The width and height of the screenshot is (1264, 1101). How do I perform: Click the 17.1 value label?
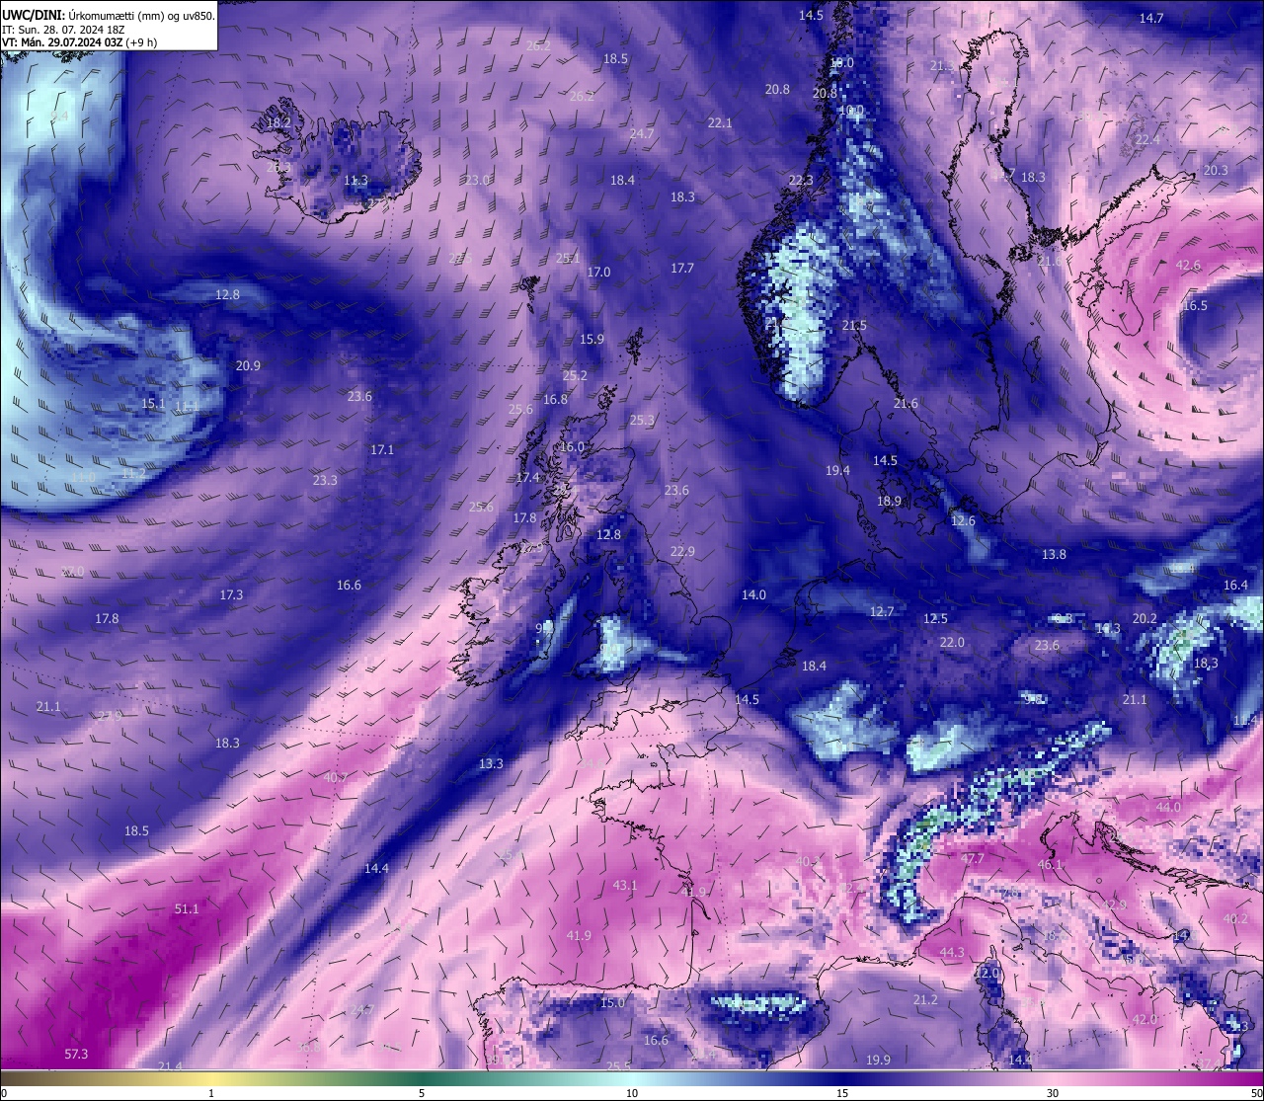(x=382, y=449)
